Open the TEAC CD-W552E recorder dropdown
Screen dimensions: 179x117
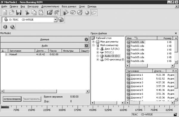(55, 20)
